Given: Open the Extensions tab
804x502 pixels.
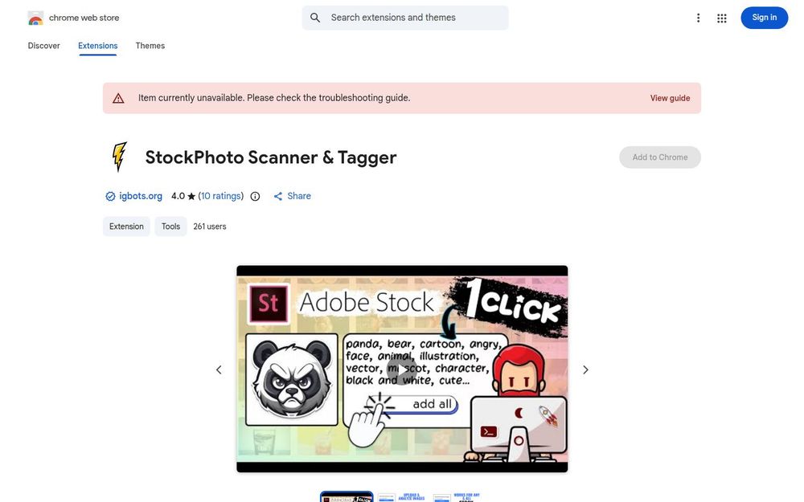Looking at the screenshot, I should click(x=98, y=46).
